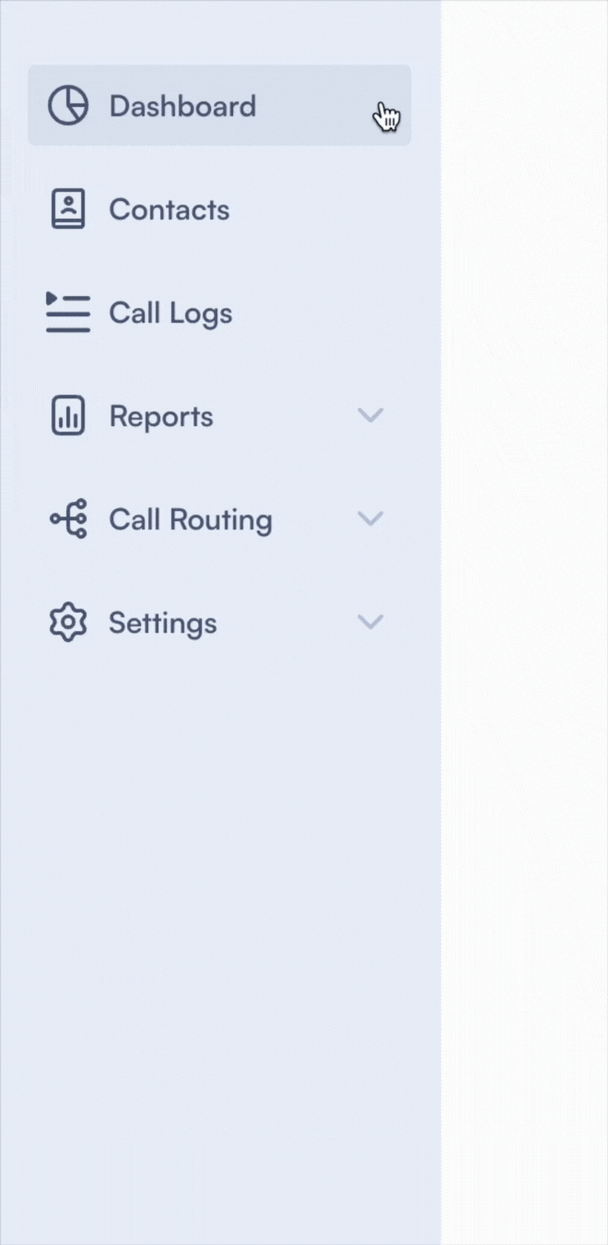Screen dimensions: 608x1245
Task: Click the Dashboard pie chart icon
Action: tap(67, 106)
